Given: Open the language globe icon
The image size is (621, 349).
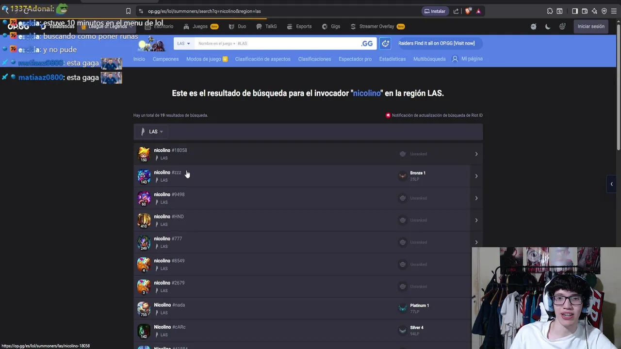Looking at the screenshot, I should click(x=562, y=27).
